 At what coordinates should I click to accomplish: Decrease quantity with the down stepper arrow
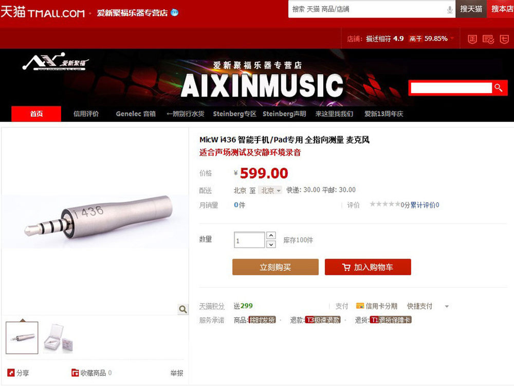(x=271, y=244)
